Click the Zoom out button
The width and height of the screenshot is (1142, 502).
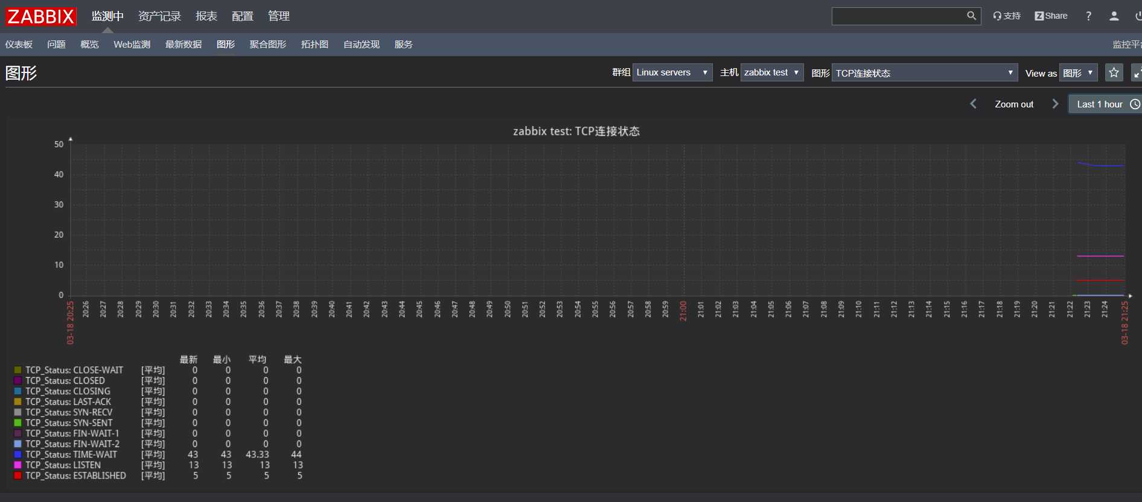1014,104
